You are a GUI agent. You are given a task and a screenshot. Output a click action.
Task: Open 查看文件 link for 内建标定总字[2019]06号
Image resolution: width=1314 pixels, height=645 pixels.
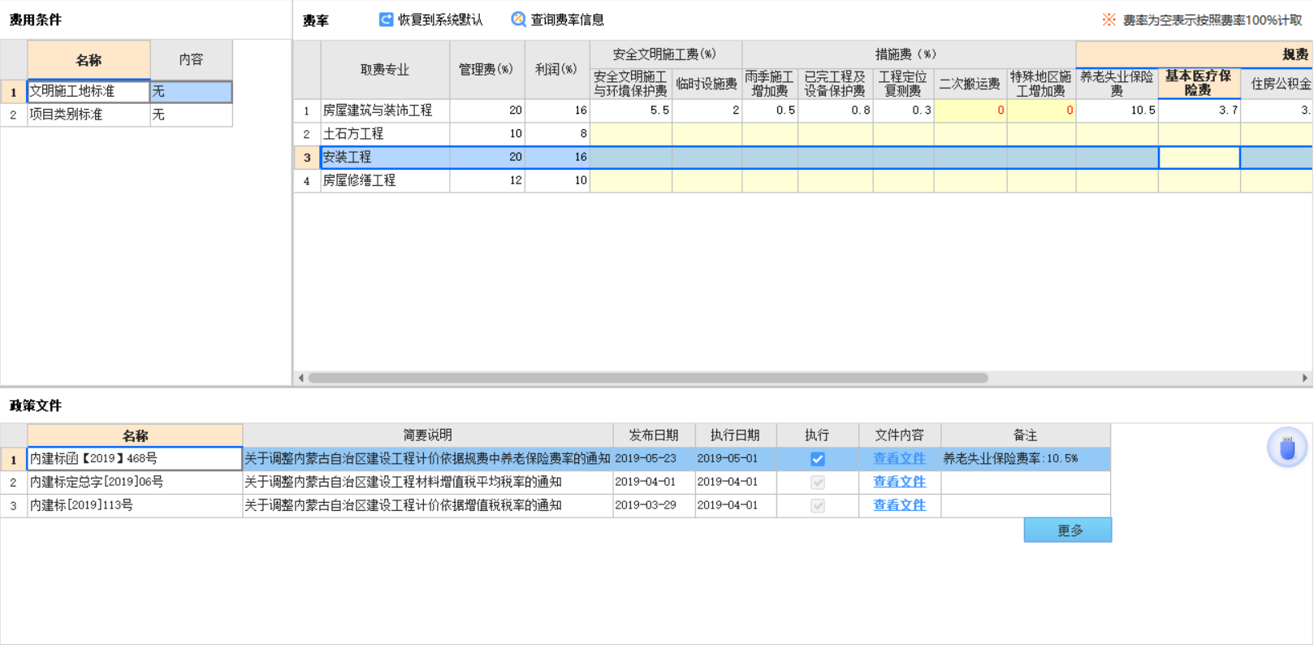[899, 483]
